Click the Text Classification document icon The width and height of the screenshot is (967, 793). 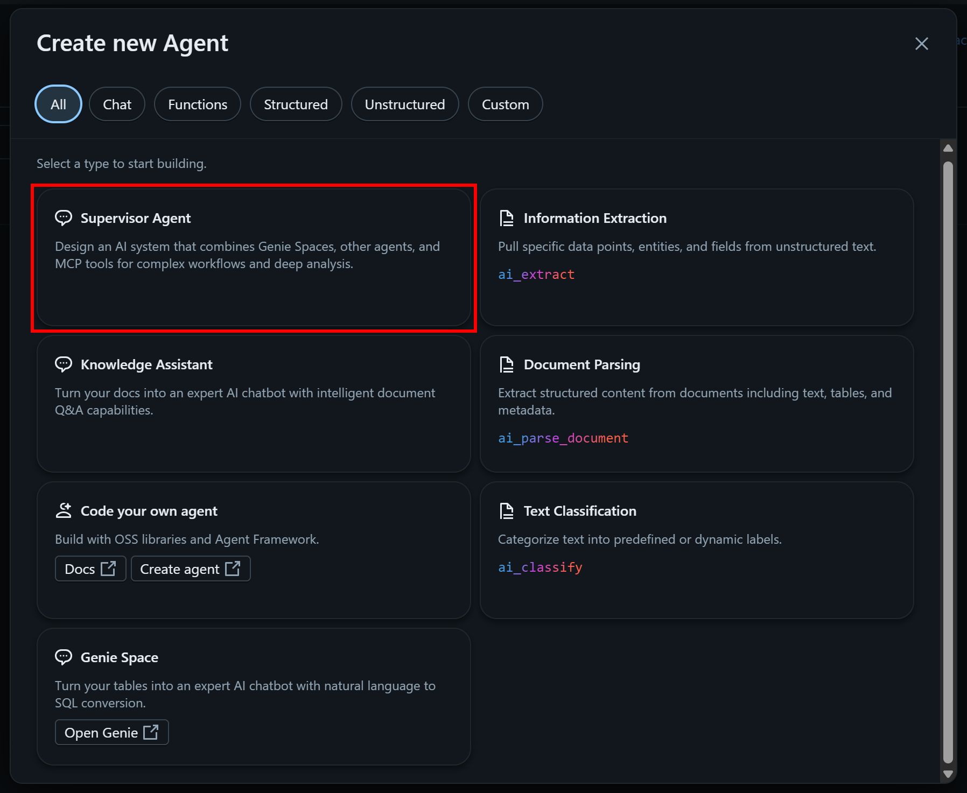(x=507, y=511)
